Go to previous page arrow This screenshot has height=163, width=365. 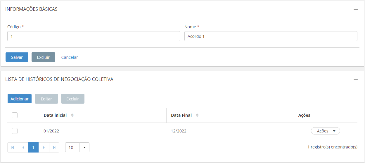pos(23,148)
